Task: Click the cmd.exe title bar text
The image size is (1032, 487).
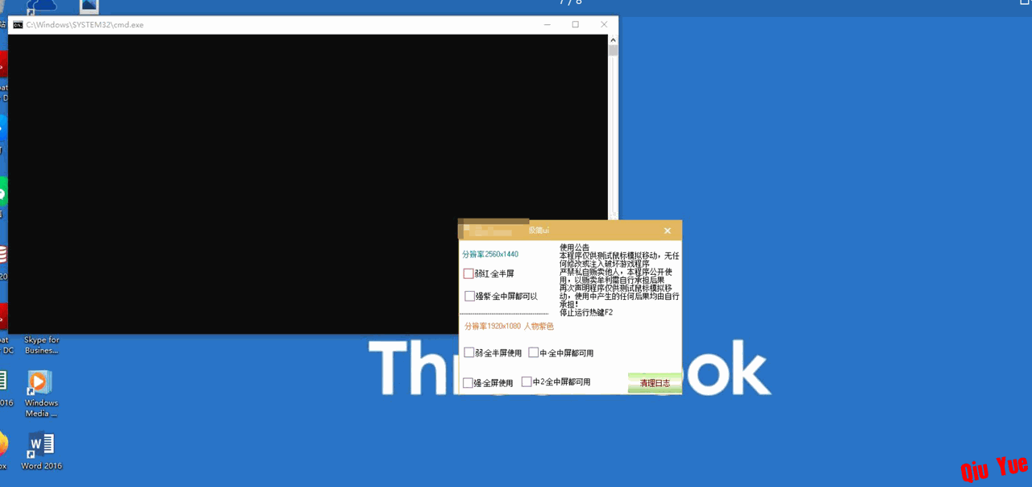Action: click(x=85, y=25)
